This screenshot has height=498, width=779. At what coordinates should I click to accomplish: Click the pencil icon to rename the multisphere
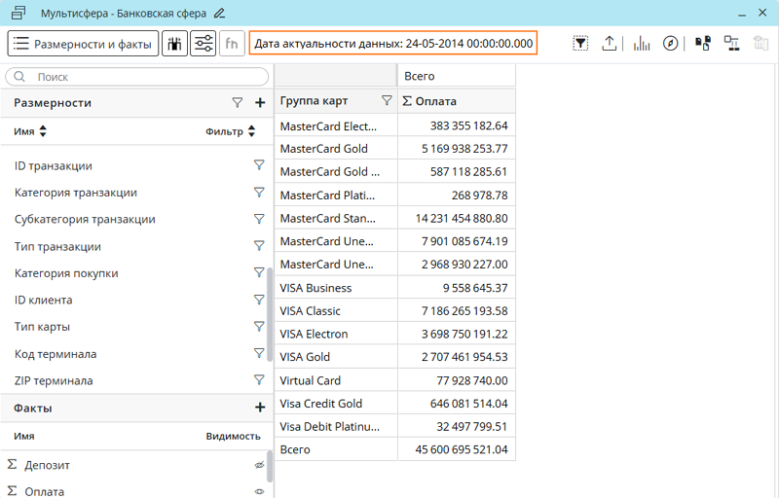pyautogui.click(x=219, y=14)
